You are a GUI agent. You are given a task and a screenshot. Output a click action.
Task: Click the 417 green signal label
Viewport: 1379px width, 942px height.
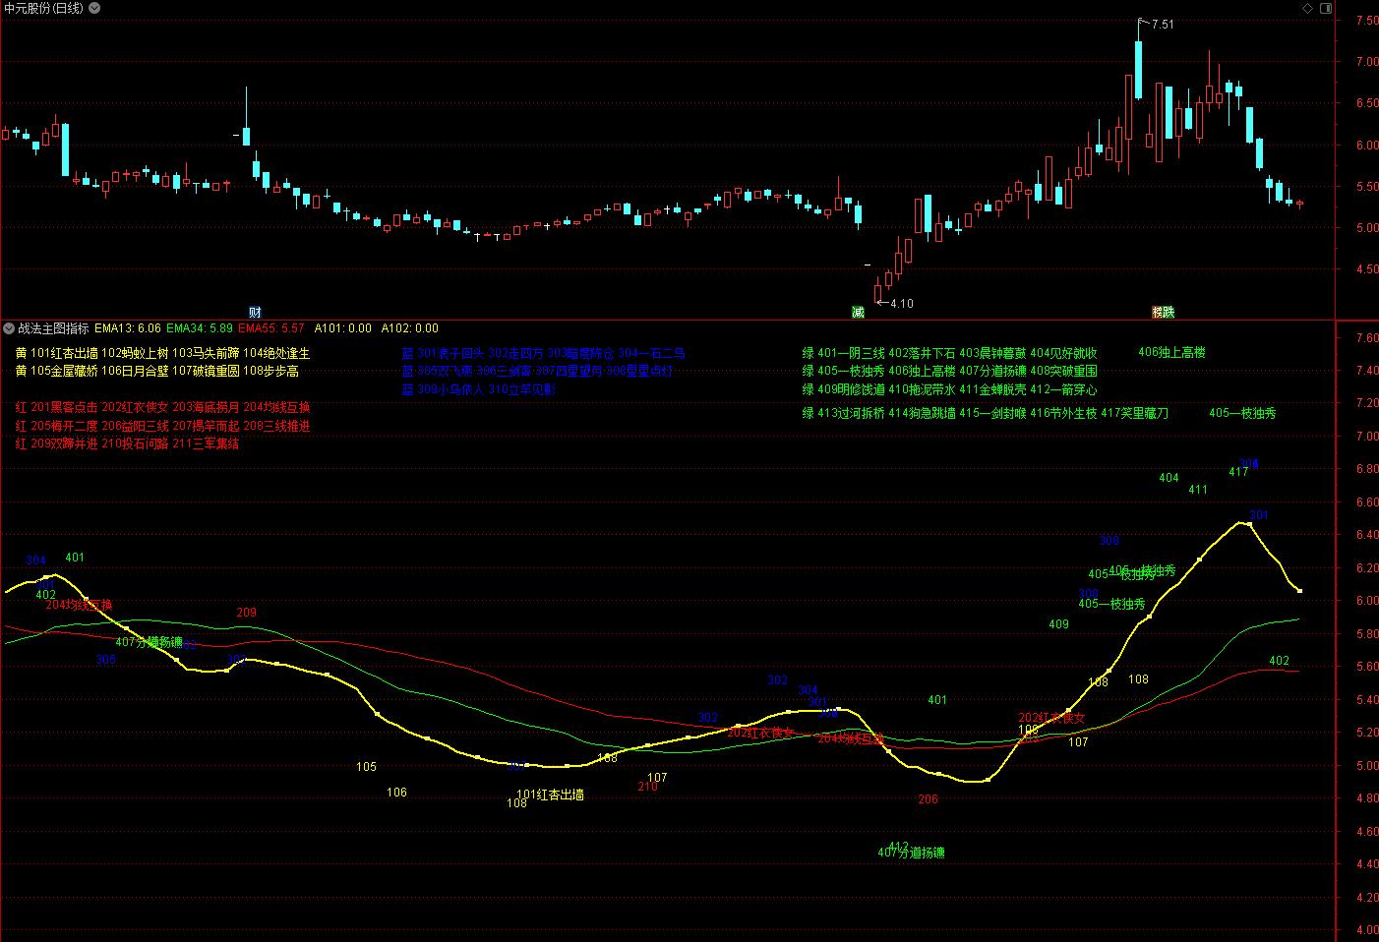coord(1238,472)
